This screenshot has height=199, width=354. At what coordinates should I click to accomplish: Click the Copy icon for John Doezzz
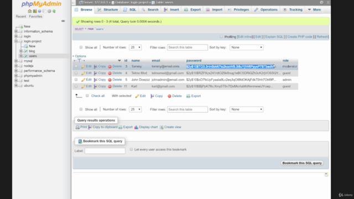tap(96, 80)
